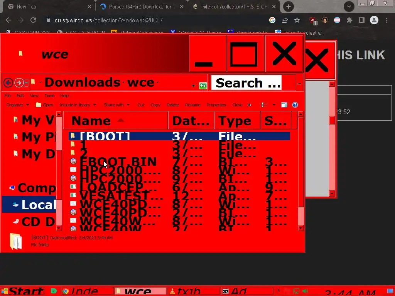This screenshot has height=296, width=395.
Task: Open the Tools menu
Action: (x=49, y=96)
